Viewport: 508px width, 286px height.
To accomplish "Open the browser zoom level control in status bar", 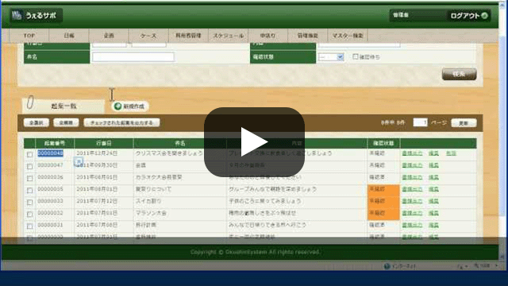I will 485,266.
